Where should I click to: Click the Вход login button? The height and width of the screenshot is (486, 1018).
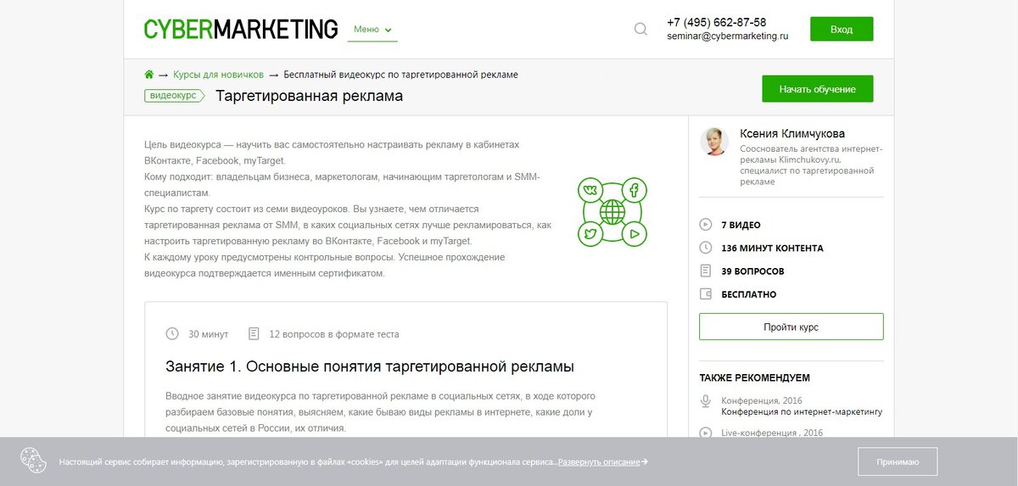(x=842, y=29)
